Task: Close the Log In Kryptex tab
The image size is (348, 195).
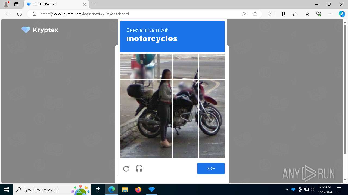Action: point(85,4)
